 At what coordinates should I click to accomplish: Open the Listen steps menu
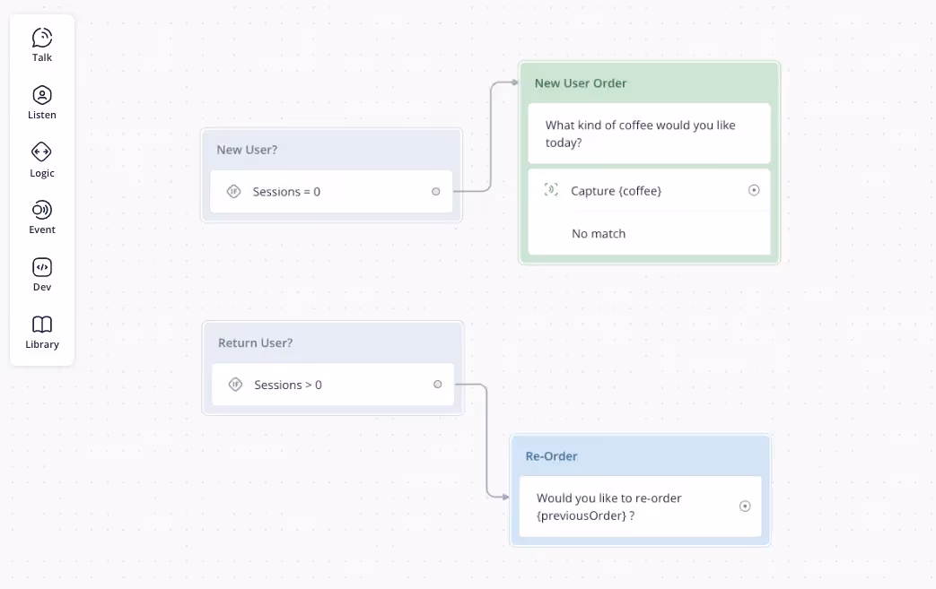42,102
